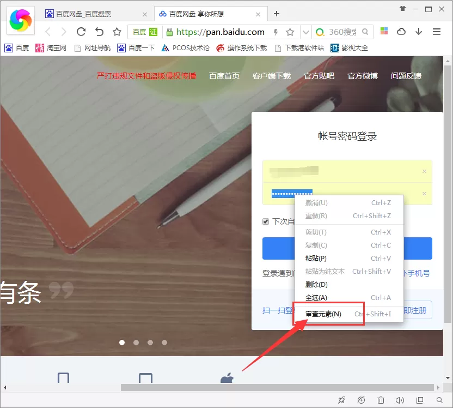The width and height of the screenshot is (453, 408).
Task: Open the colorful apps grid icon
Action: (384, 31)
